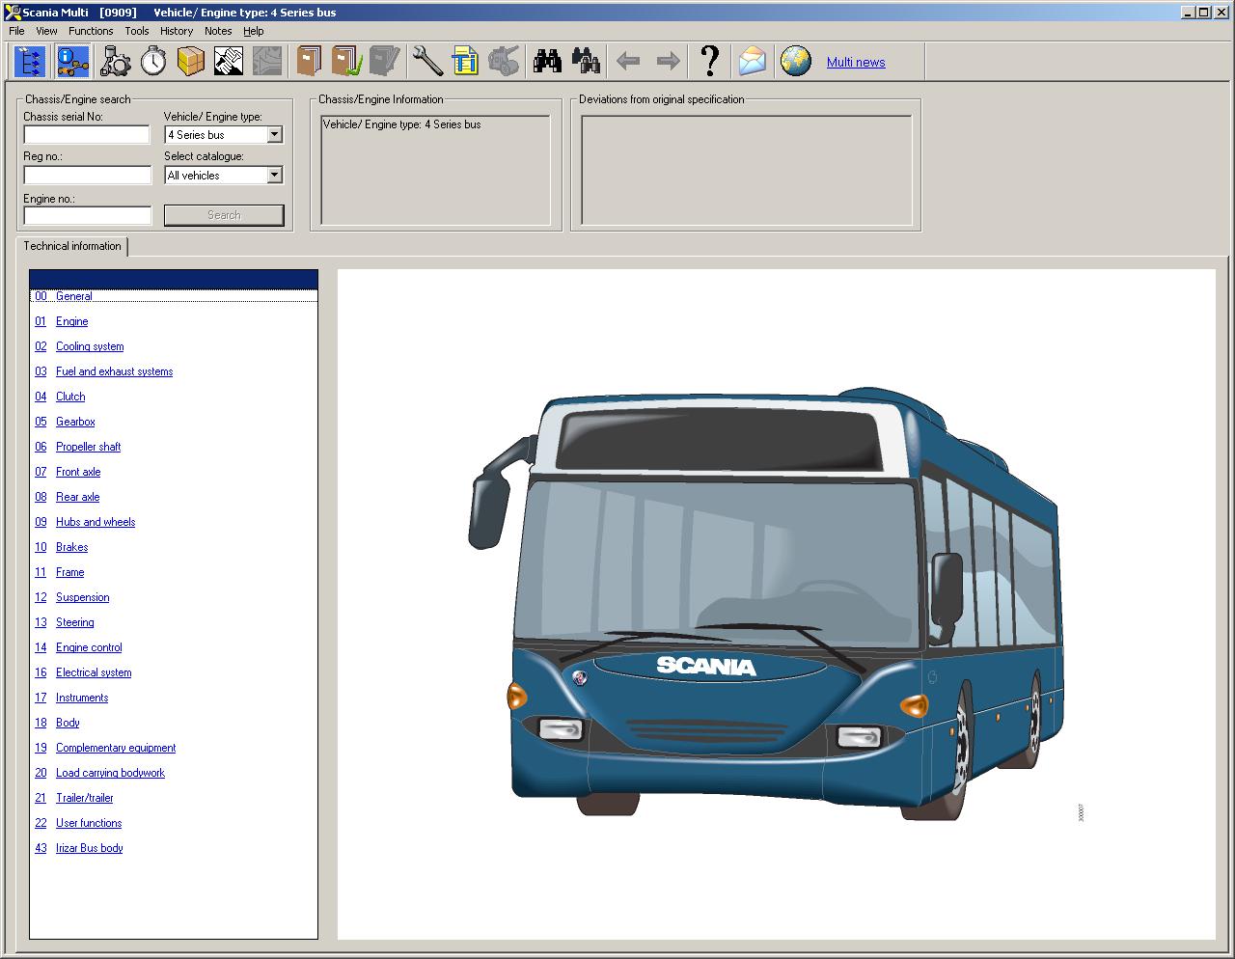Open the Complementary equipment link

click(116, 748)
